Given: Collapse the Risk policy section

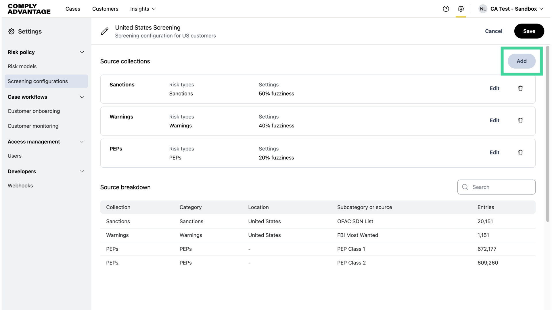Looking at the screenshot, I should [x=82, y=52].
